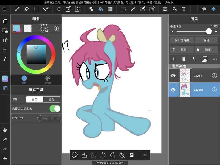Set fill target to 图层 (layer)

(52, 99)
